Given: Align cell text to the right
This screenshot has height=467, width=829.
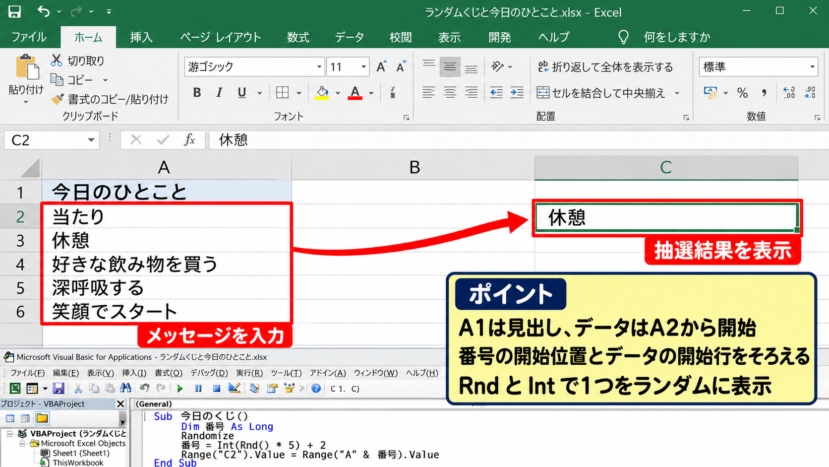Looking at the screenshot, I should pos(471,93).
